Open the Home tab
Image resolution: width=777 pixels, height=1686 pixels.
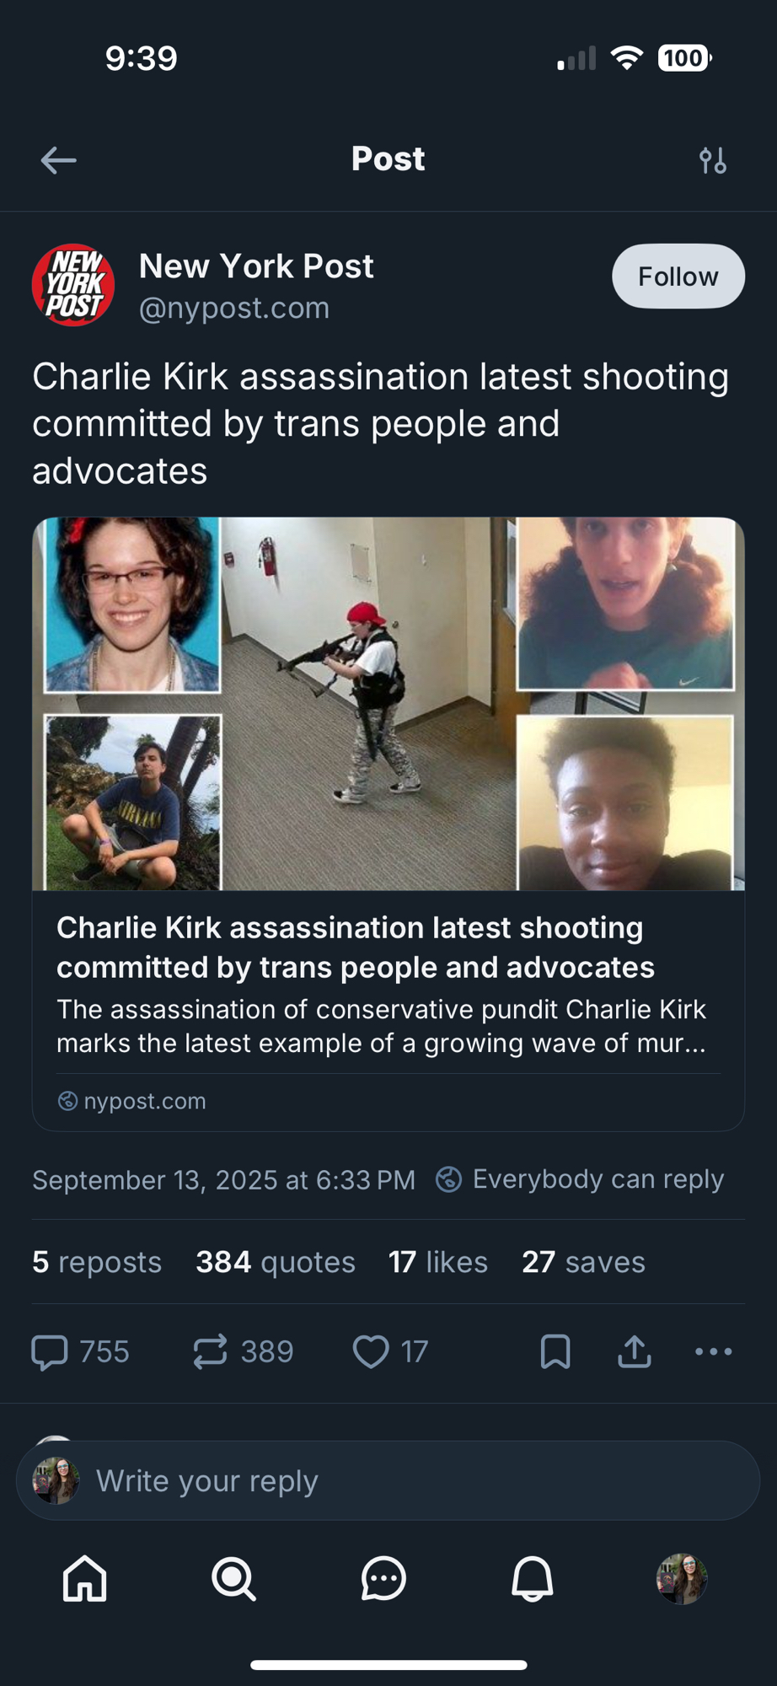pos(85,1578)
